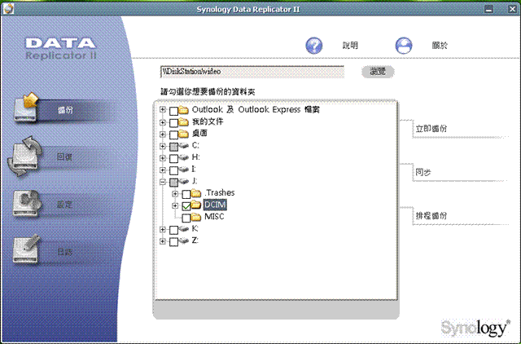
Task: Check the 我的文件 checkbox
Action: [173, 123]
